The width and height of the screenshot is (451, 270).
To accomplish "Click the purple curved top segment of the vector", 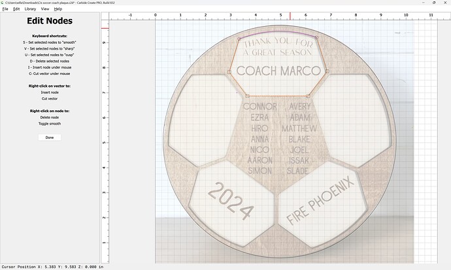I will click(278, 32).
